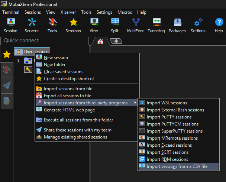Choose Manage existing shared sessions

coord(87,137)
